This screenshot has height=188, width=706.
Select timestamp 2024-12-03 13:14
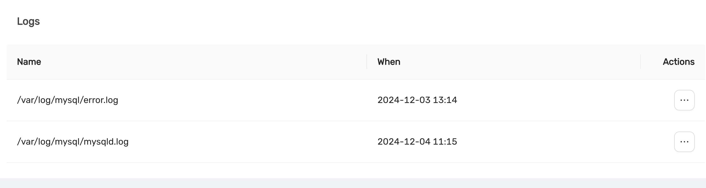click(417, 100)
